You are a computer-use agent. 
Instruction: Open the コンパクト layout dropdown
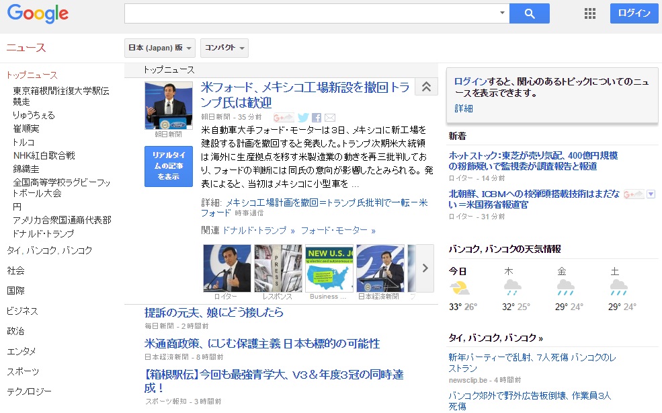[x=224, y=48]
